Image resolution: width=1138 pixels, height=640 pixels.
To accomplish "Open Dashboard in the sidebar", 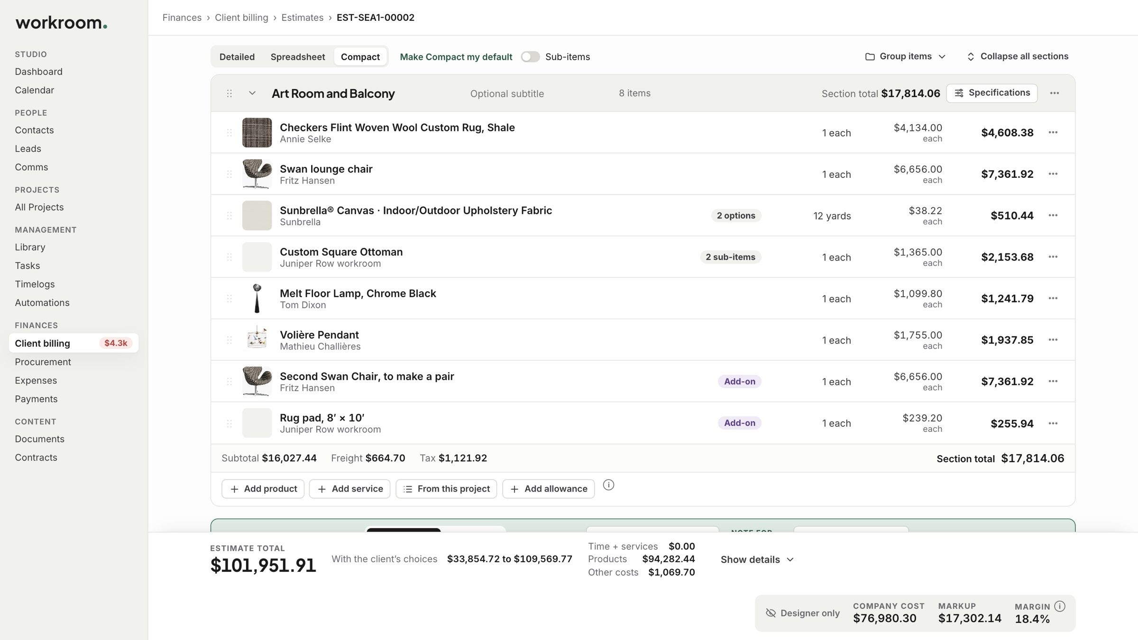I will [x=38, y=72].
